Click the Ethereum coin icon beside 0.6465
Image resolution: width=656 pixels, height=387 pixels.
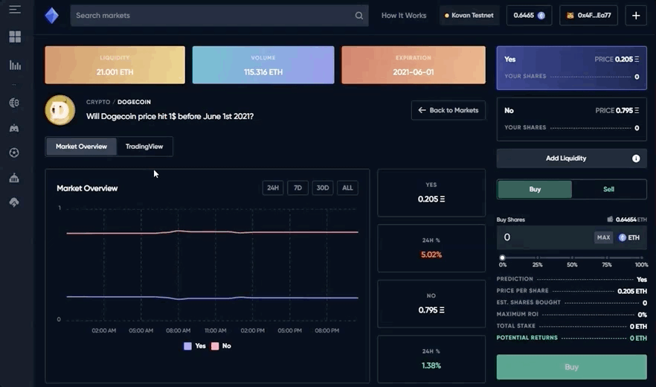tap(541, 16)
